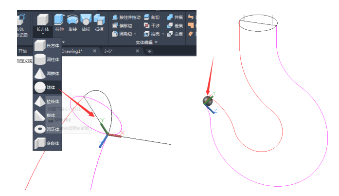Choose 多段体 (Polysolid) from the dropdown list
The width and height of the screenshot is (339, 196).
[47, 143]
